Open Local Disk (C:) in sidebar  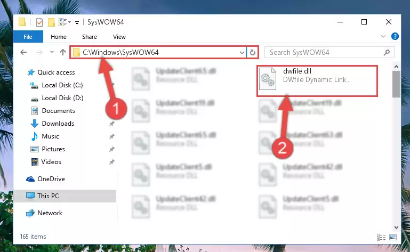point(62,85)
